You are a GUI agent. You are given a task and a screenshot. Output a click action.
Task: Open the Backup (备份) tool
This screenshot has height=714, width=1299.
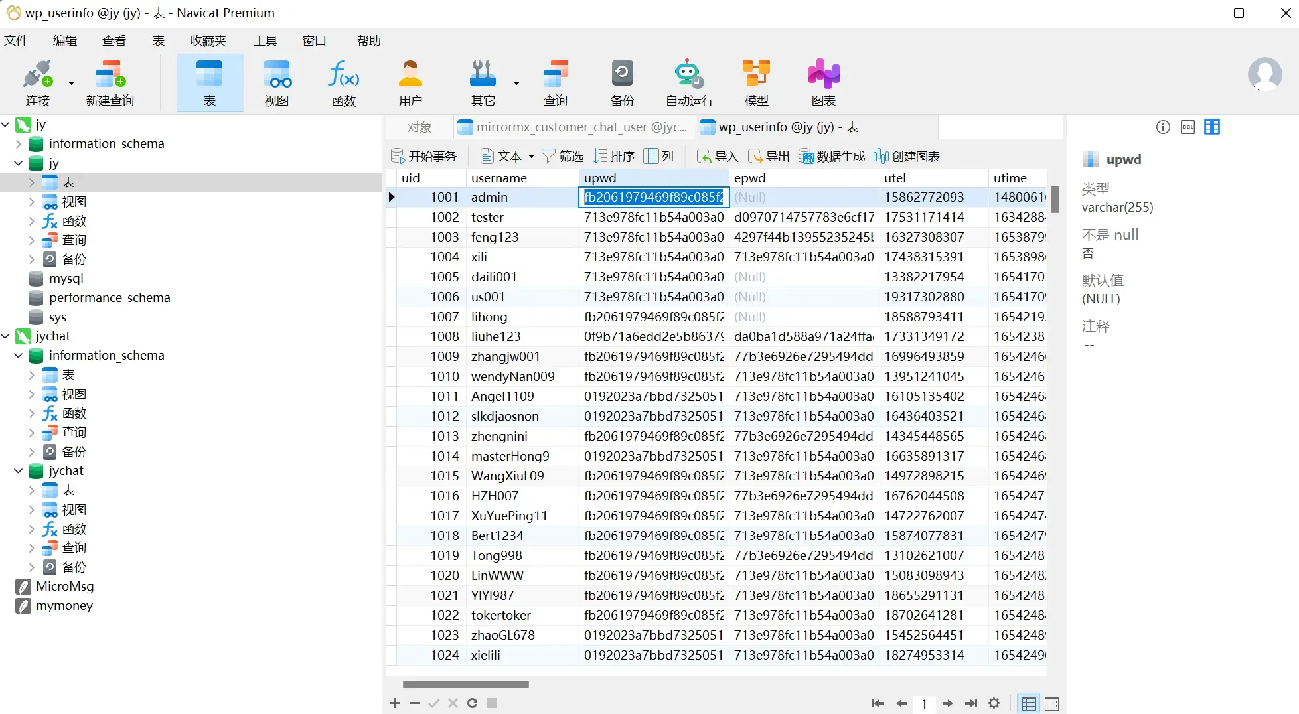pyautogui.click(x=622, y=84)
